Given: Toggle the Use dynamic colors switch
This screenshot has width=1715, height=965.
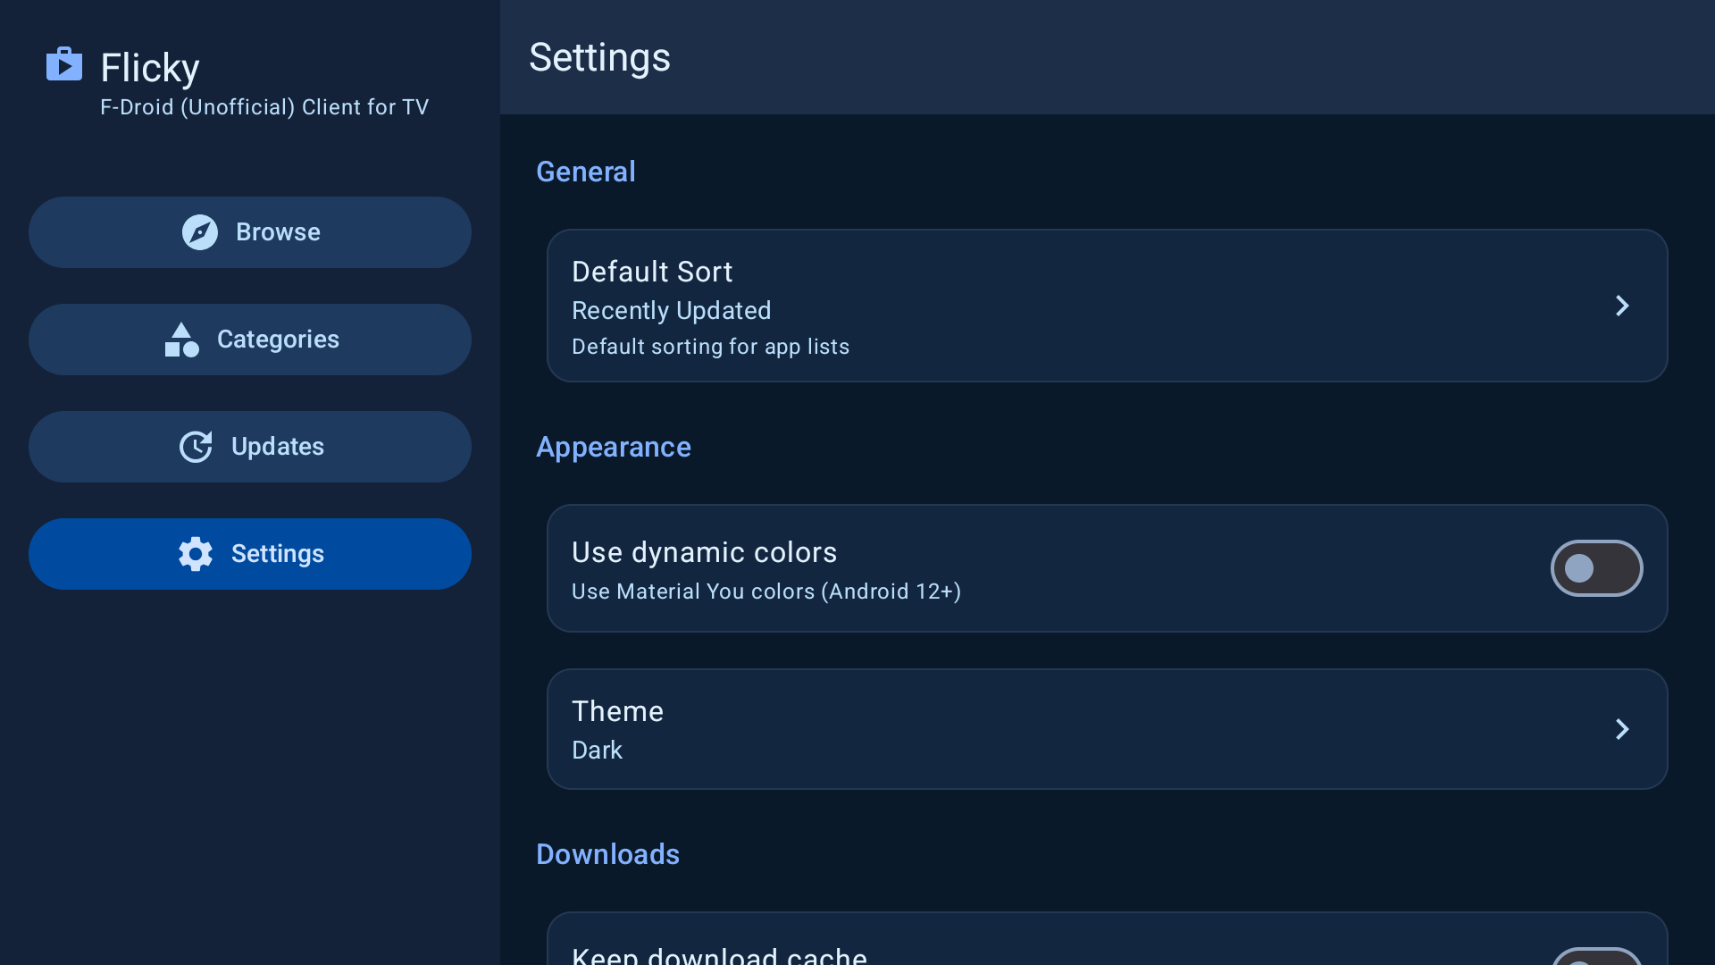Looking at the screenshot, I should pyautogui.click(x=1596, y=568).
